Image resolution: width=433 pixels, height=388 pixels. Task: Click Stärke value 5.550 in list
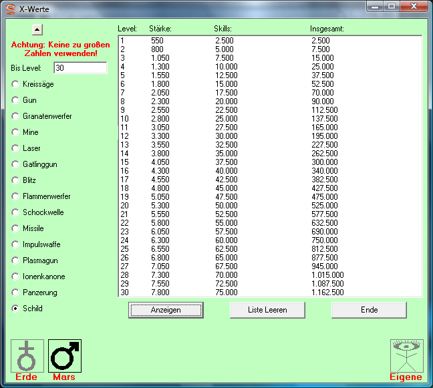click(x=160, y=214)
